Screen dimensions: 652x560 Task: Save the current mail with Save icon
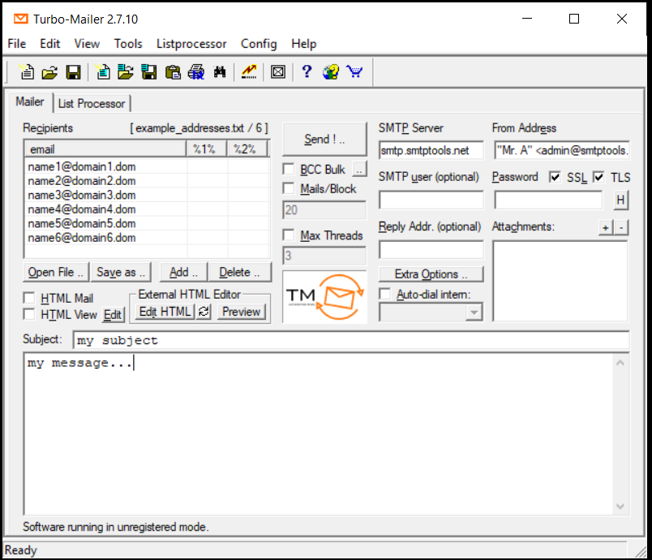pyautogui.click(x=74, y=72)
